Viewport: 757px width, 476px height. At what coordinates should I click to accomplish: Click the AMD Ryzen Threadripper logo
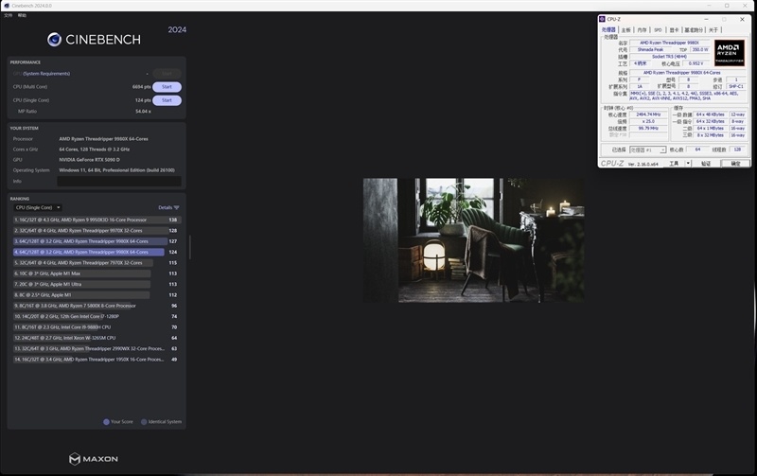click(729, 52)
